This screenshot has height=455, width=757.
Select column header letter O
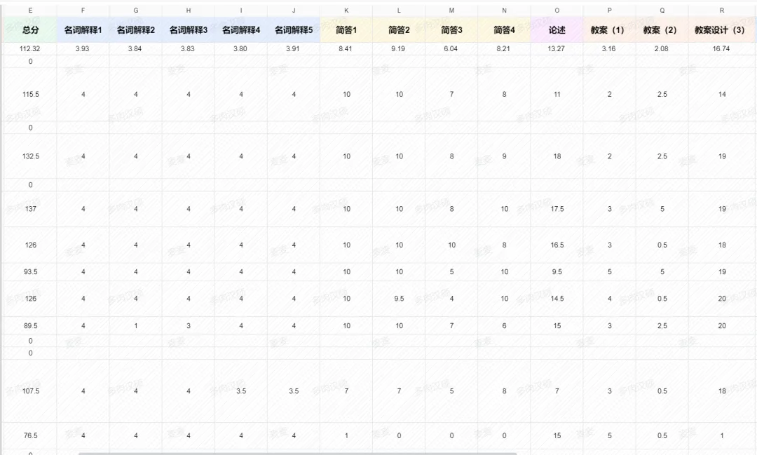(x=557, y=10)
